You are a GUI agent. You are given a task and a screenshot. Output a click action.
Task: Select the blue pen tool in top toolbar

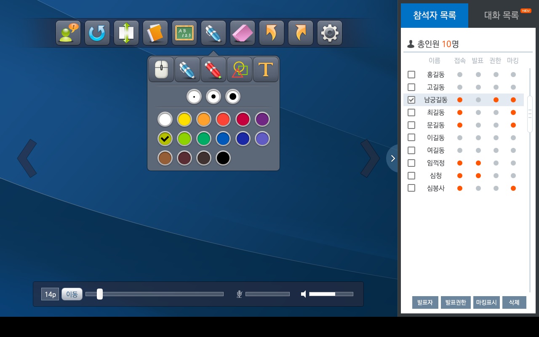(x=213, y=33)
